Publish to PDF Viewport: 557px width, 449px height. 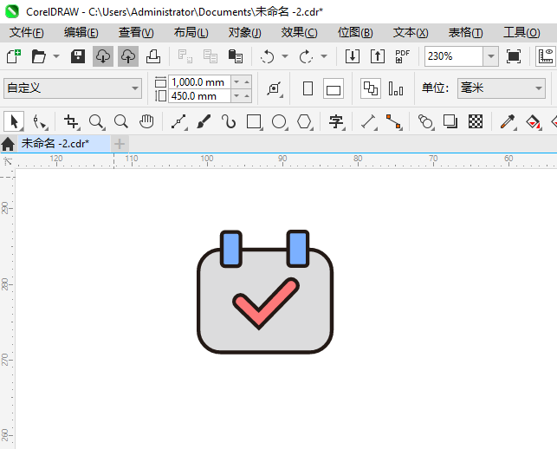(403, 56)
